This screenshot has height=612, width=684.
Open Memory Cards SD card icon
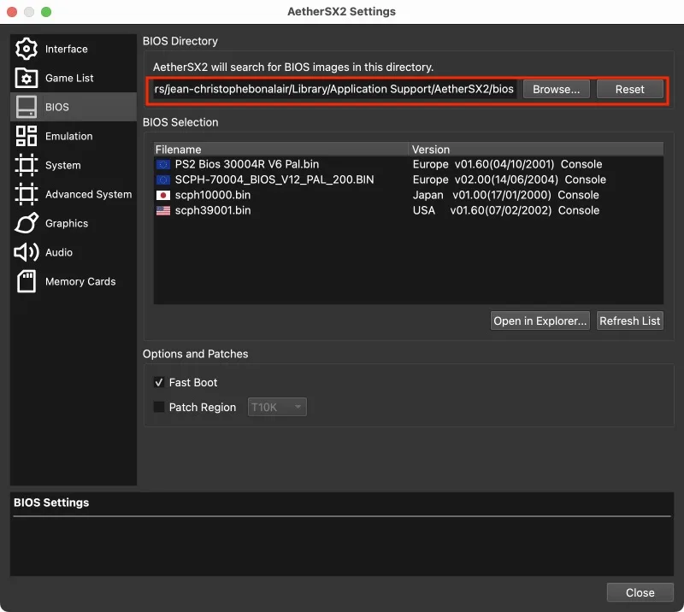pos(27,281)
